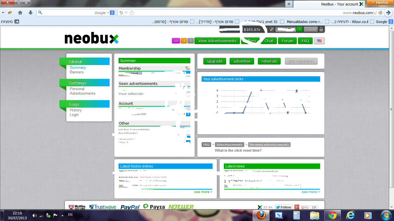Open the McAfee Secure badge
This screenshot has width=394, height=221.
coord(77,207)
